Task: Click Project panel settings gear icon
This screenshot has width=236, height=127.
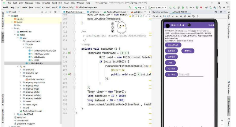Action: (55, 12)
